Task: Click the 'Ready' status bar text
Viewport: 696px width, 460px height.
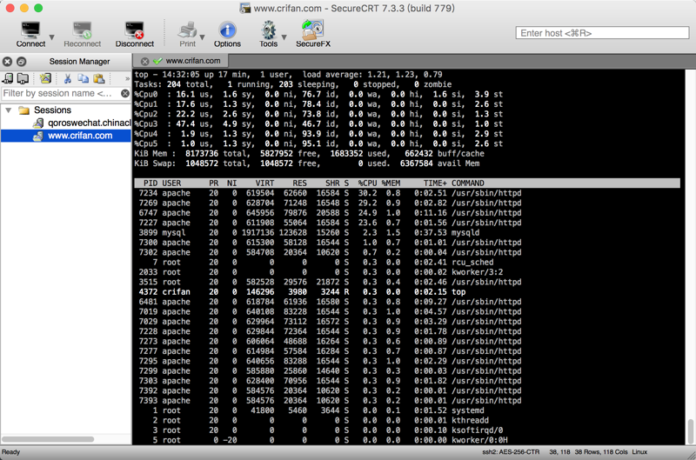Action: pos(11,452)
